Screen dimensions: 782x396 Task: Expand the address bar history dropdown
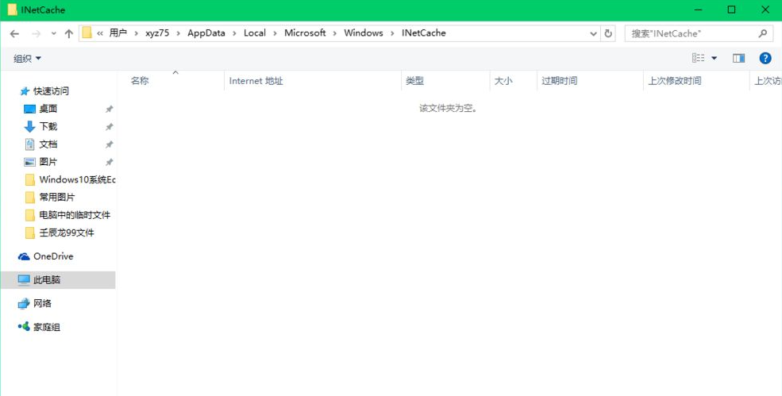[594, 33]
